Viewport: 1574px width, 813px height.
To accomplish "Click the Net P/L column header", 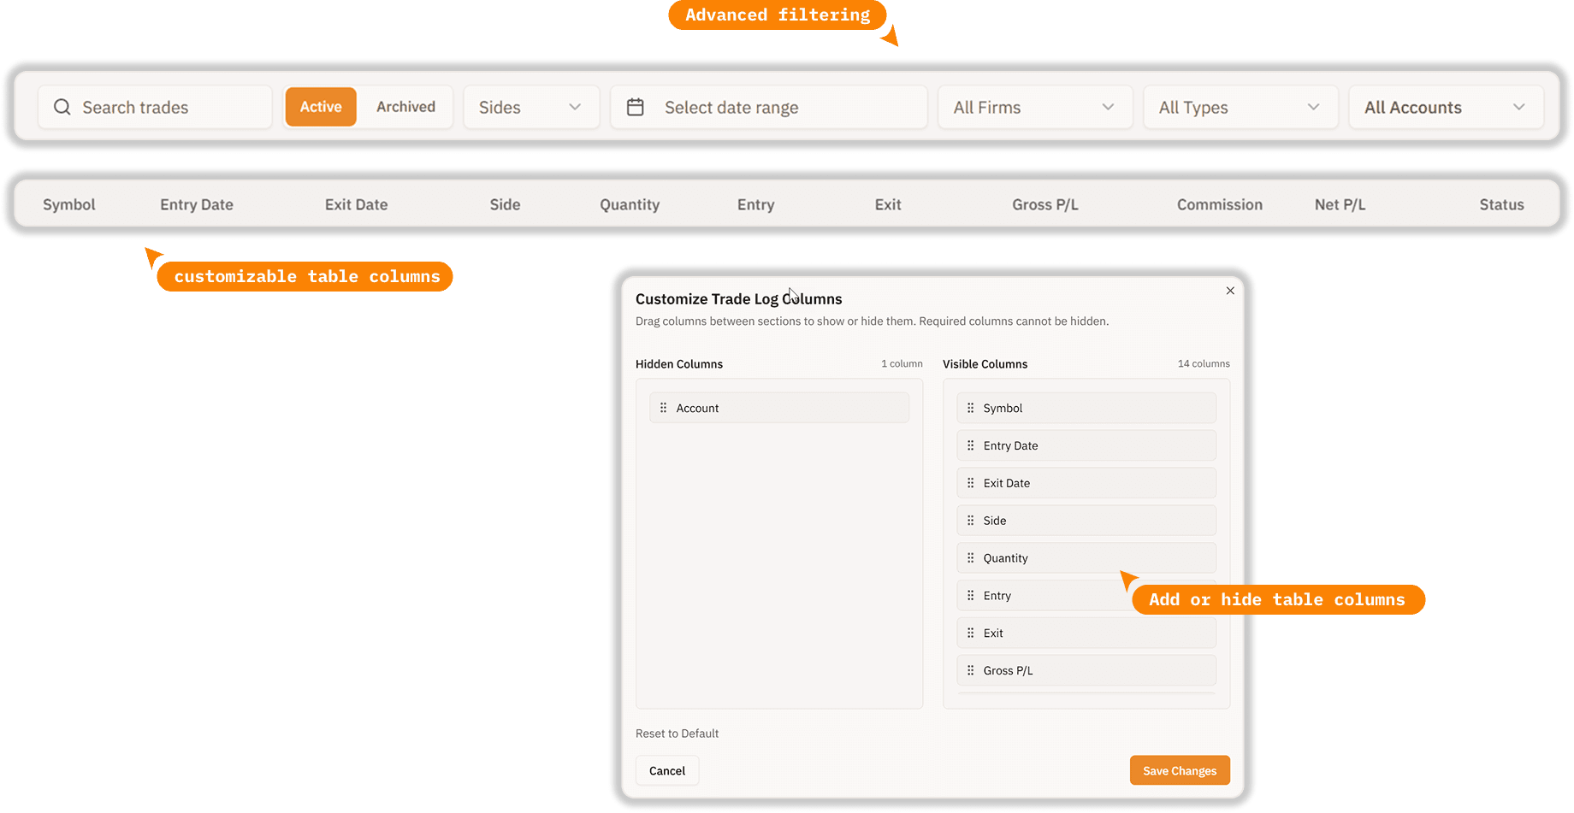I will tap(1340, 204).
